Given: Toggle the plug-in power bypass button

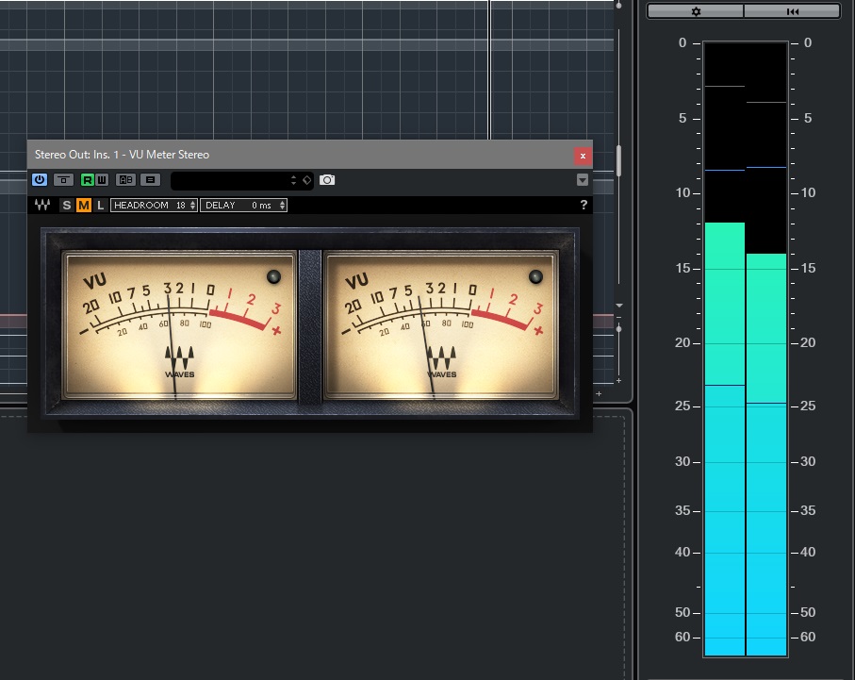Looking at the screenshot, I should pyautogui.click(x=40, y=179).
